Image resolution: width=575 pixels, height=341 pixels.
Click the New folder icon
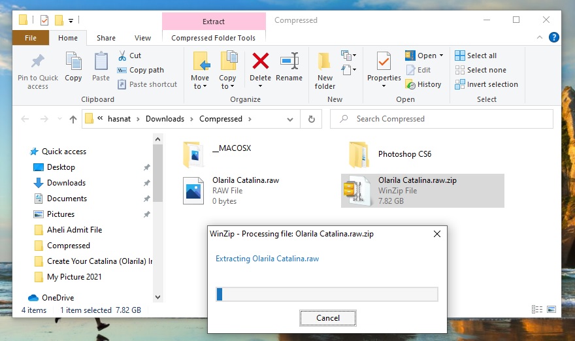point(325,61)
